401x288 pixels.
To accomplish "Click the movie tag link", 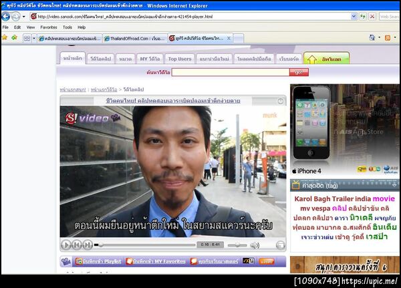I will coord(384,199).
